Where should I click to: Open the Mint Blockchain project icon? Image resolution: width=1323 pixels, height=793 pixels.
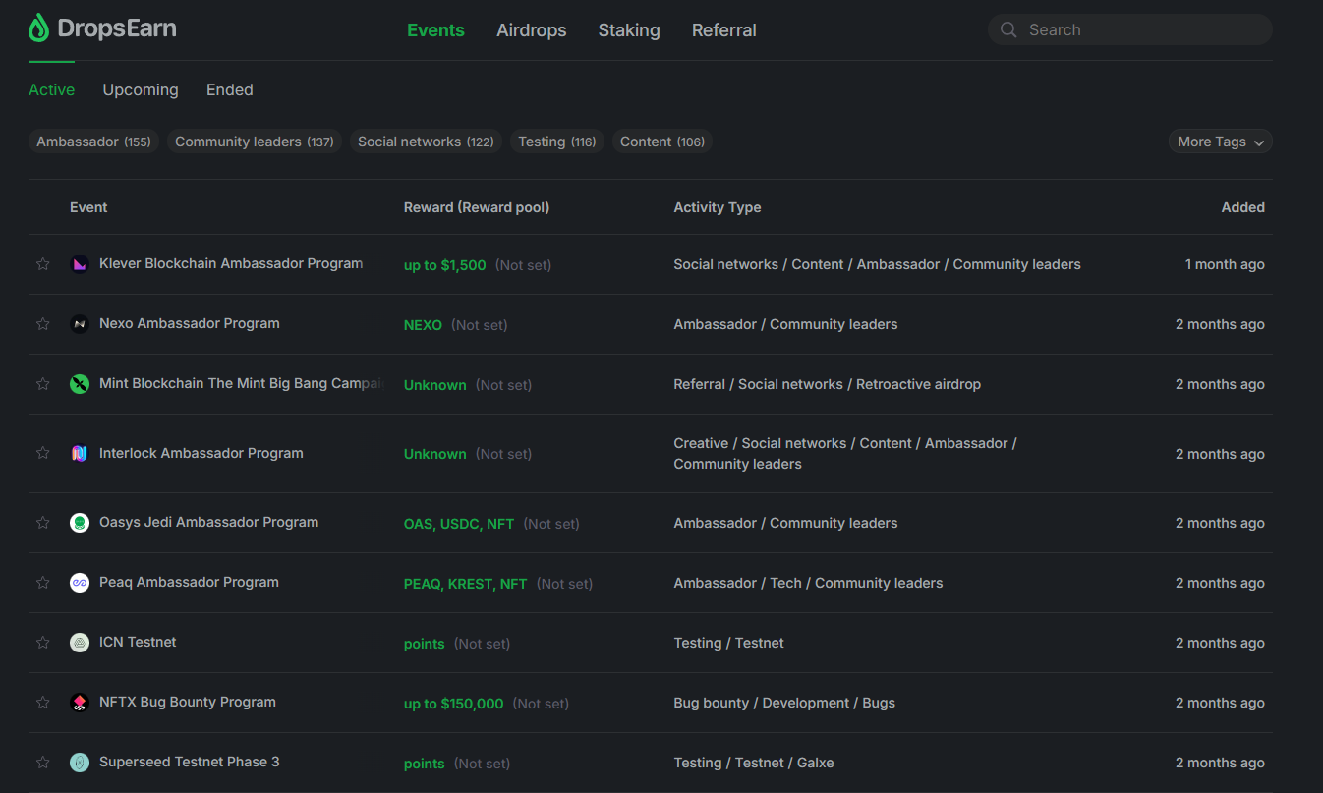tap(80, 384)
